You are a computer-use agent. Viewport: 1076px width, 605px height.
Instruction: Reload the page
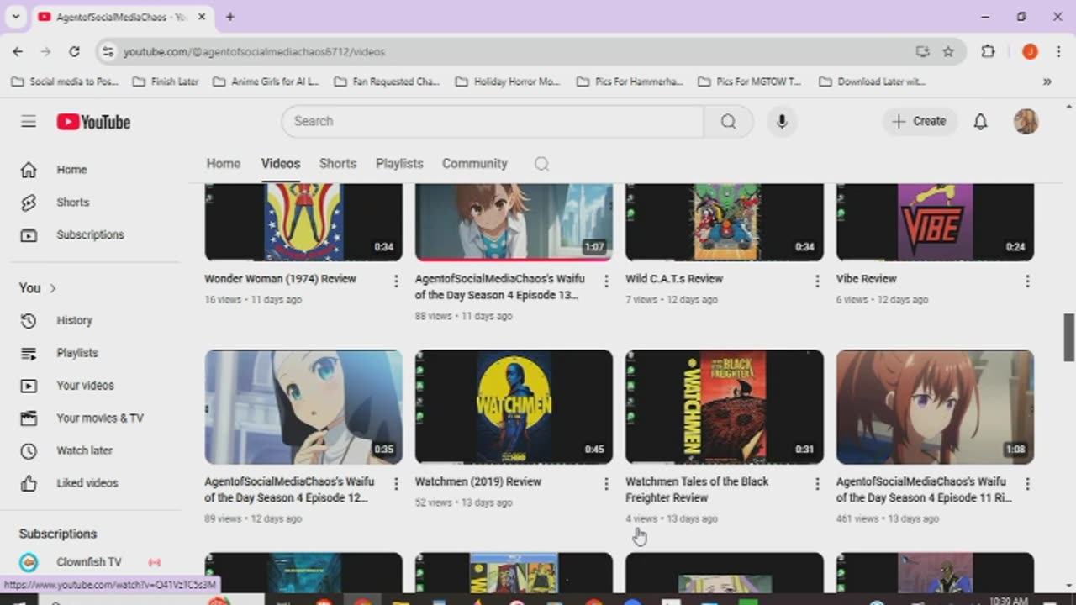74,51
